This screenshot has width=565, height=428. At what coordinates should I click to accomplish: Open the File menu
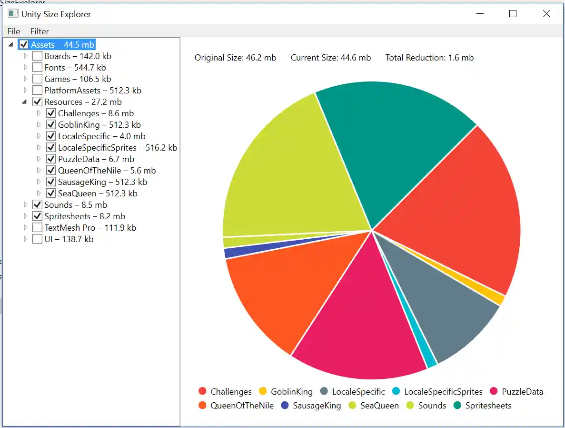click(x=13, y=31)
